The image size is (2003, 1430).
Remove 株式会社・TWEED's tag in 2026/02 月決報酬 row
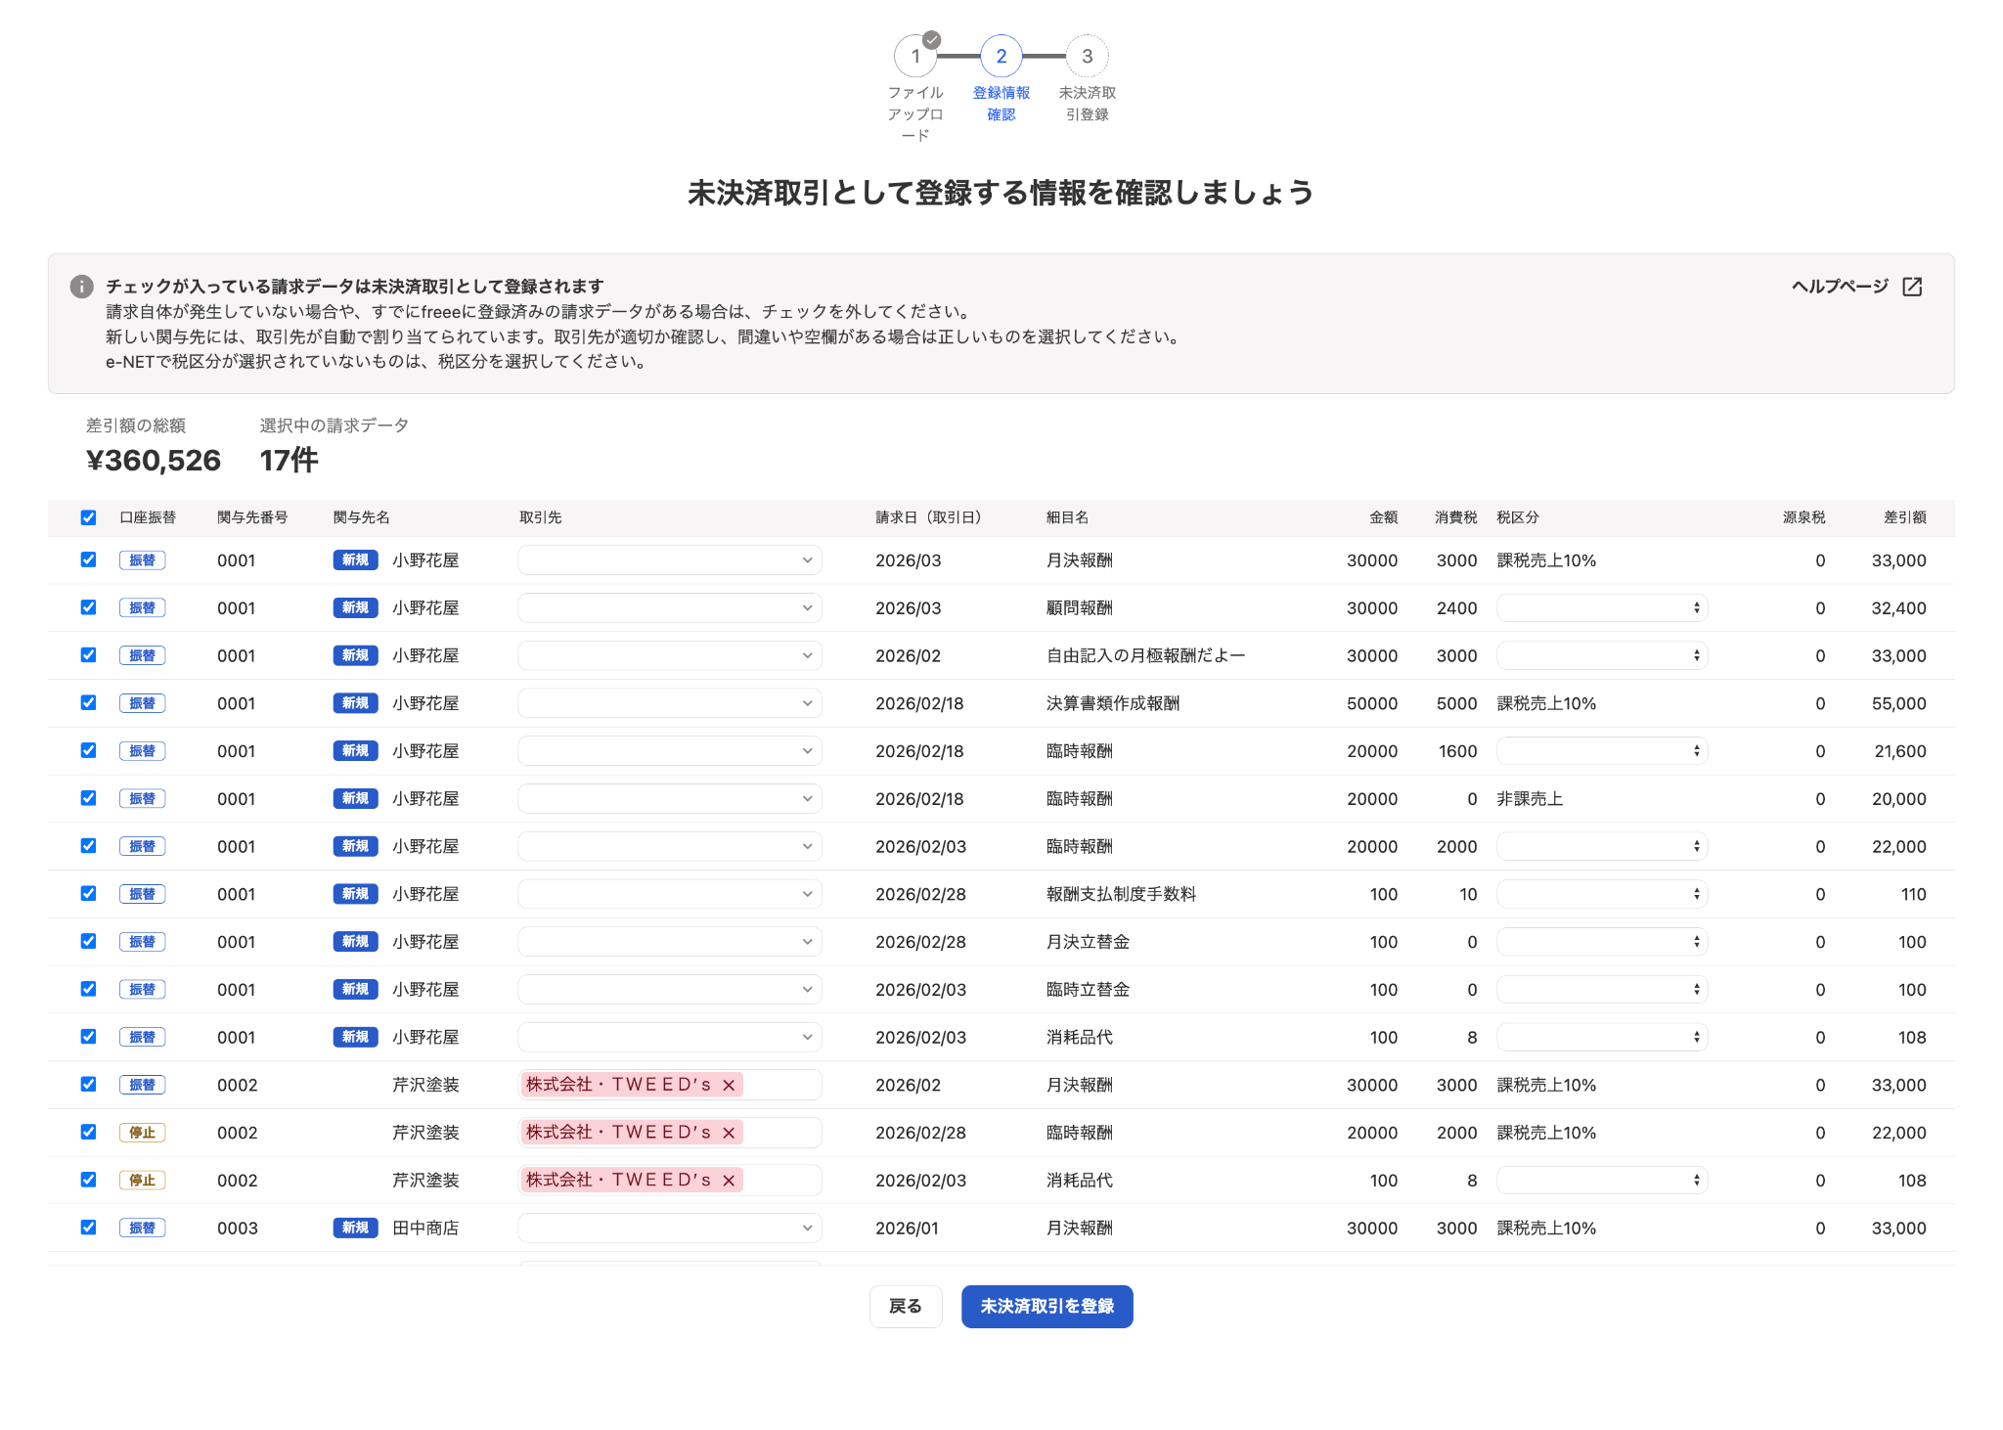[729, 1085]
